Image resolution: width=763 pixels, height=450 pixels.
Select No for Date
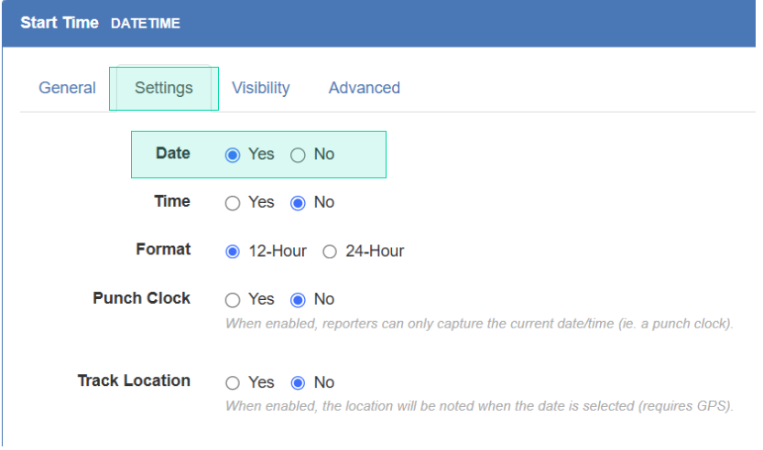298,155
